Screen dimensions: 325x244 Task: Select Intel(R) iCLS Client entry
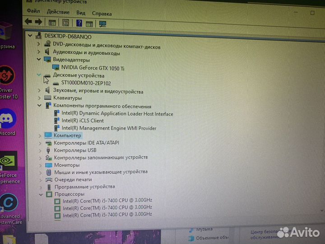click(x=83, y=121)
